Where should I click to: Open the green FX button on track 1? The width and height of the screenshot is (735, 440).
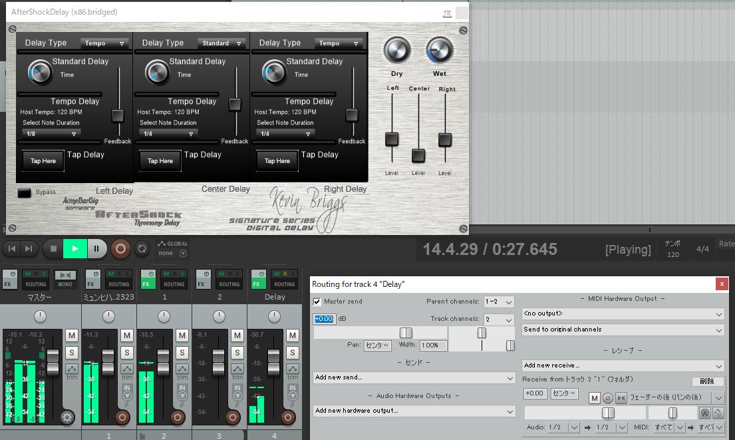coord(148,279)
